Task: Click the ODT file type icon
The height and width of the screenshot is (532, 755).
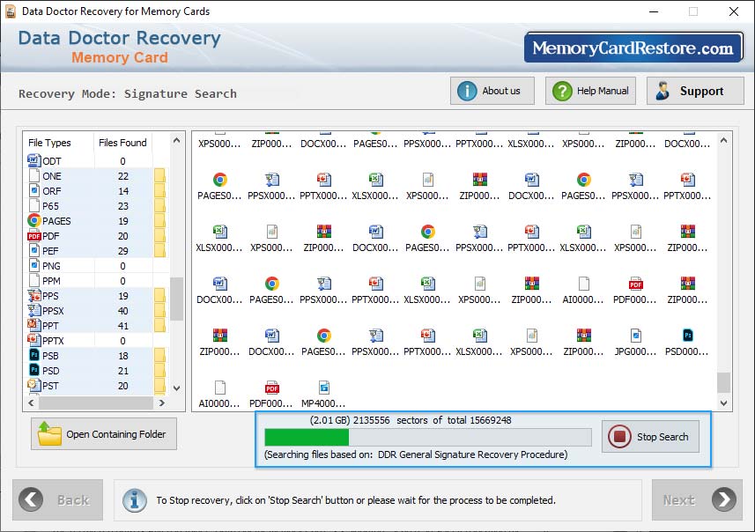Action: click(x=33, y=160)
